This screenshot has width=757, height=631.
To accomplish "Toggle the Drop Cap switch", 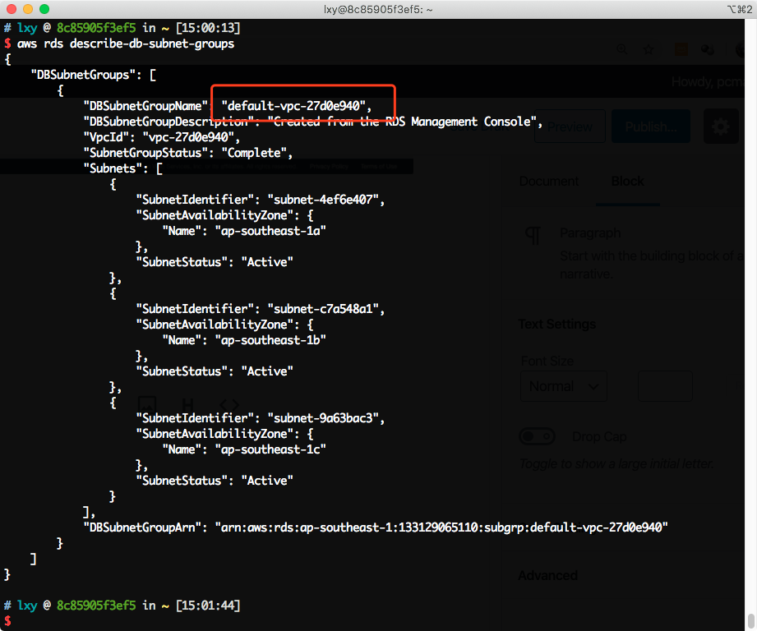I will coord(538,436).
